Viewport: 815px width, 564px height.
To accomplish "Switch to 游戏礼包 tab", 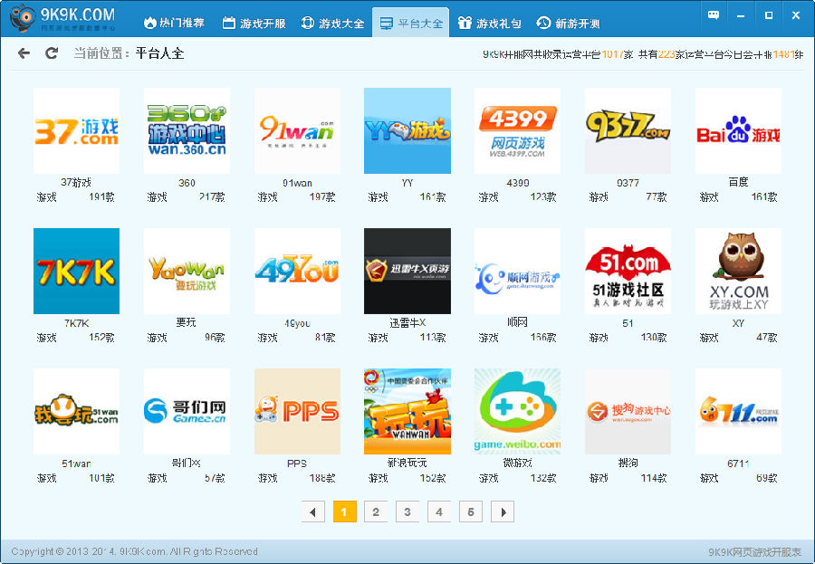I will (x=489, y=23).
